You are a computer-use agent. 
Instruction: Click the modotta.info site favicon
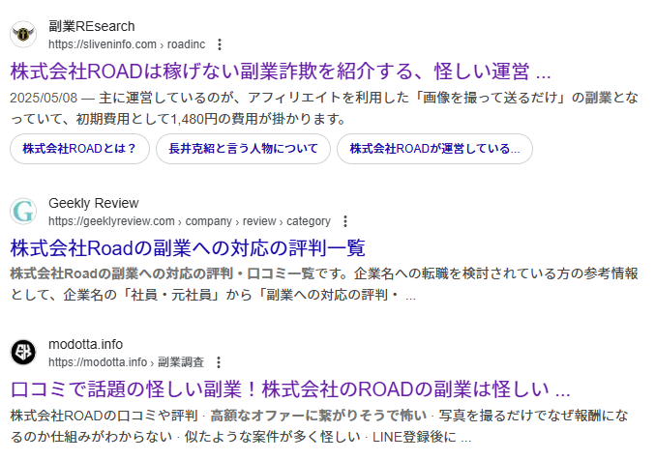point(23,353)
